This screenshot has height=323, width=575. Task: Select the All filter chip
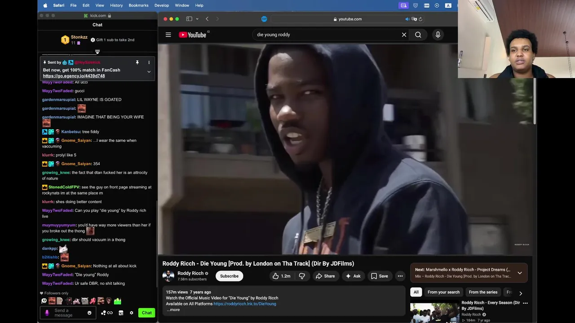(416, 292)
